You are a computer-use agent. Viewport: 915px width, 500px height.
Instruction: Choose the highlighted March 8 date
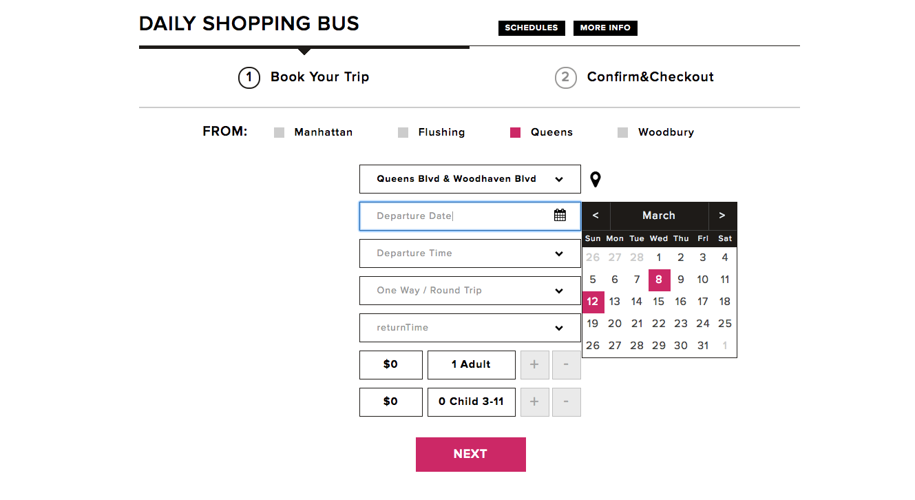coord(659,280)
